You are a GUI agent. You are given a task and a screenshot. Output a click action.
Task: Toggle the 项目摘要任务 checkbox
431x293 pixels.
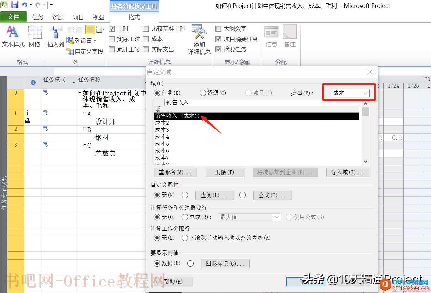(x=218, y=39)
